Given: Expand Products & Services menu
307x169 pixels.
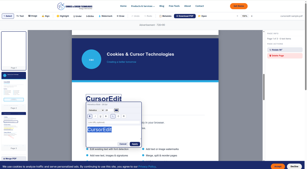Looking at the screenshot, I should (x=143, y=6).
